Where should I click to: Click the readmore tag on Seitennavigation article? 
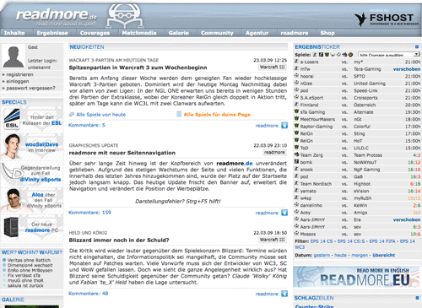point(274,152)
